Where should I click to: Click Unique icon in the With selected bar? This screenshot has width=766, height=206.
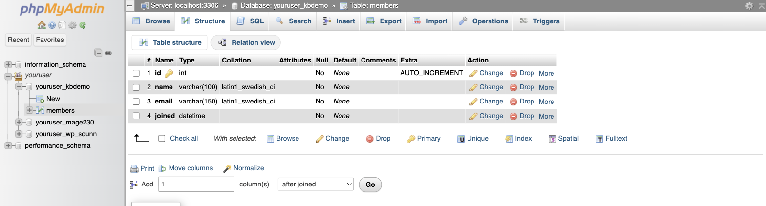click(x=461, y=139)
